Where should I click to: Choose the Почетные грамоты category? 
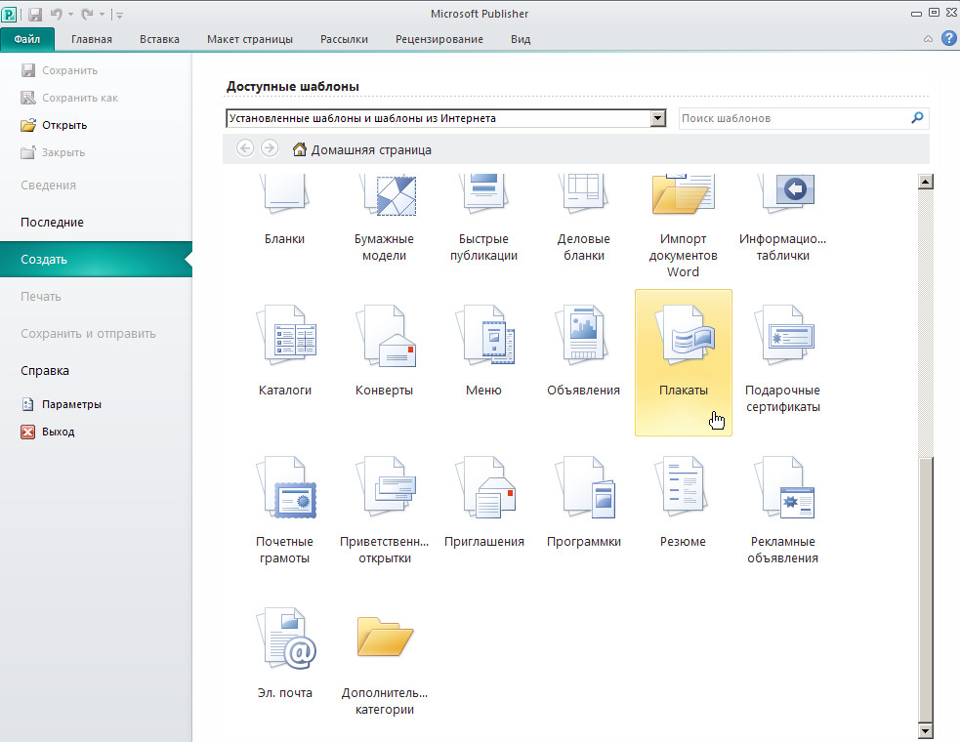[285, 511]
